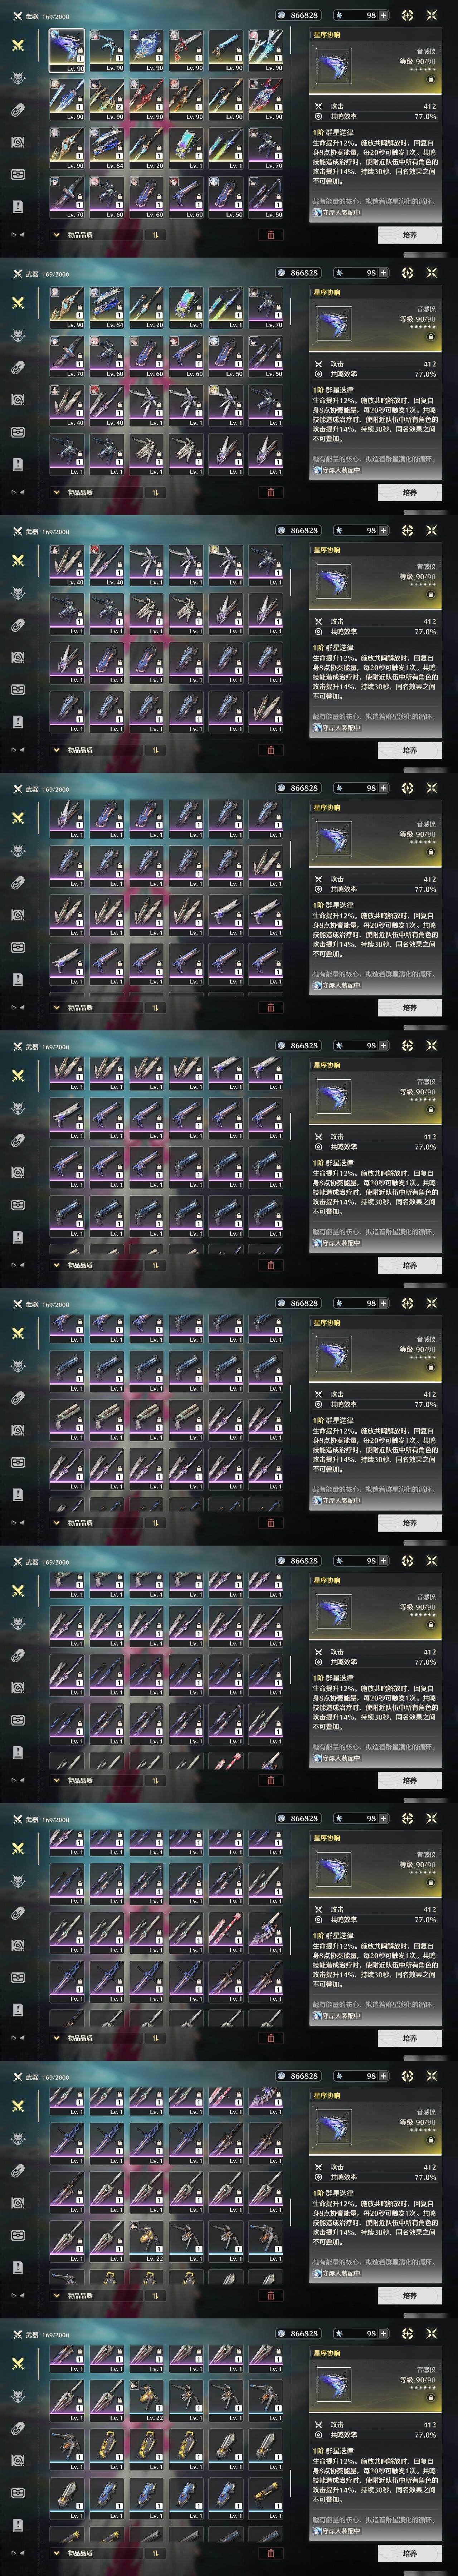Open the weapons category sidebar icon

point(17,45)
